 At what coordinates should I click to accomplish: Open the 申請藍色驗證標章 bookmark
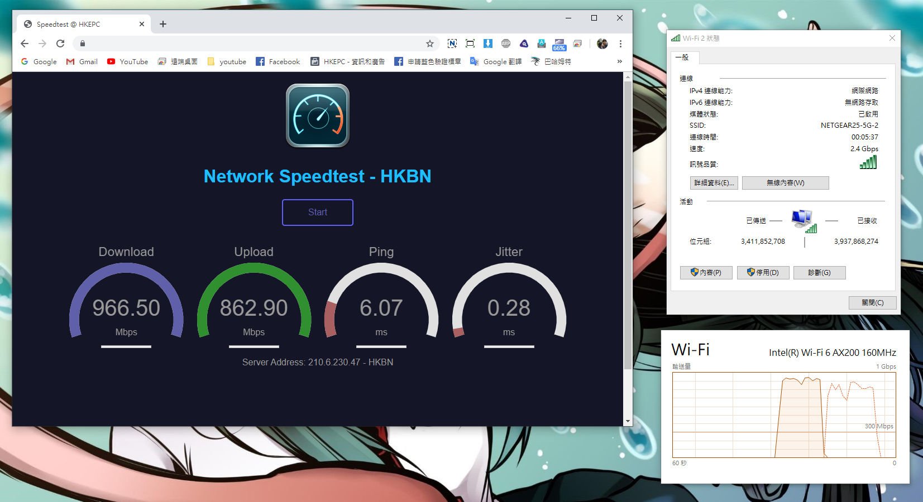(428, 62)
